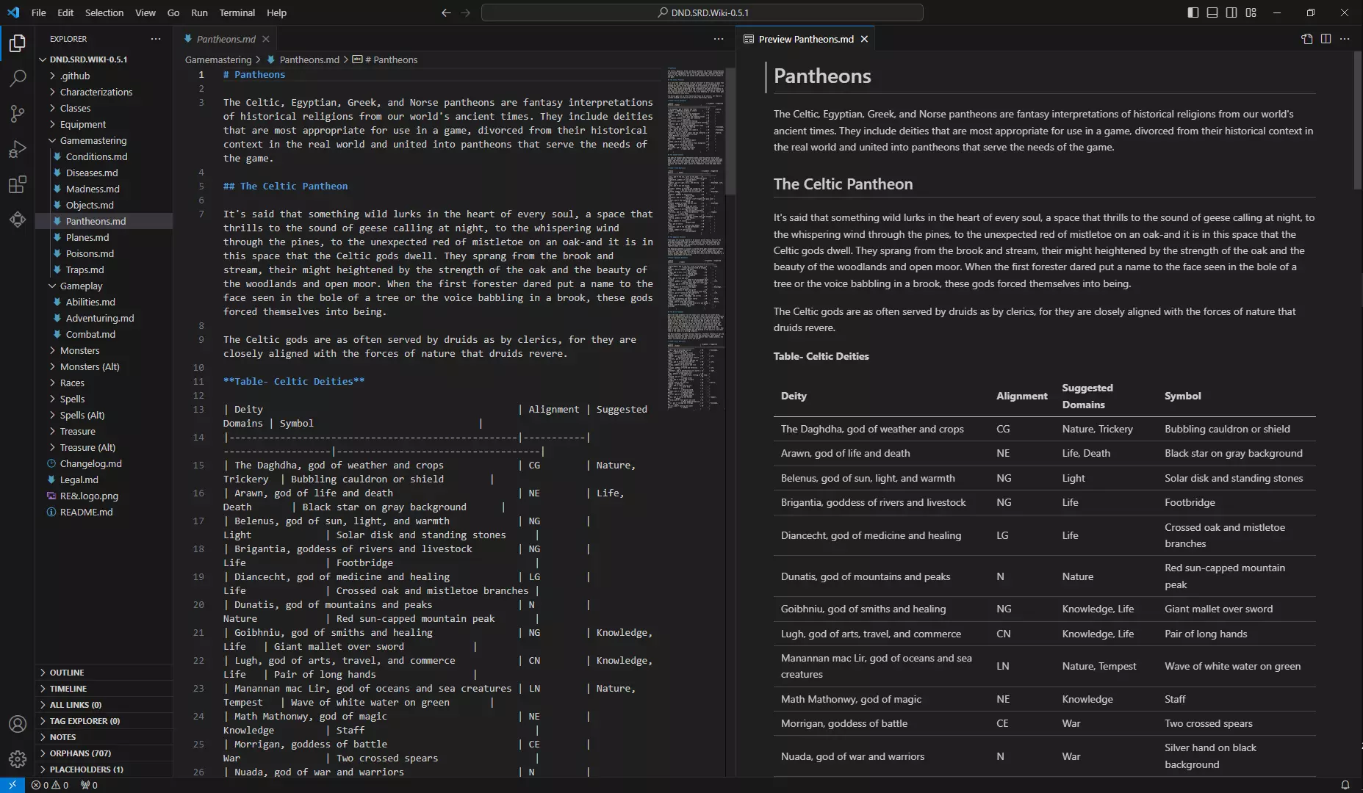Open the Run and Debug view
The image size is (1363, 793).
click(18, 149)
